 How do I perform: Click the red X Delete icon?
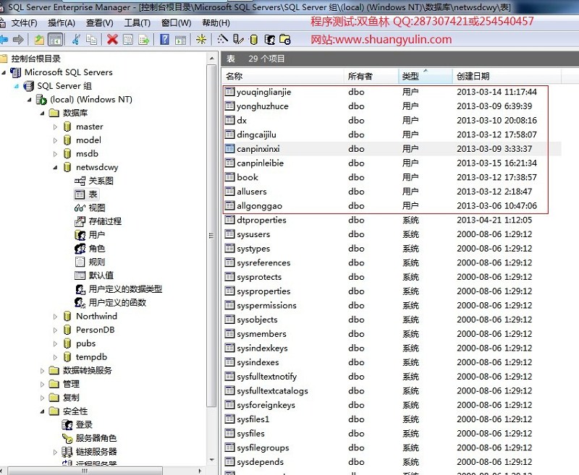pyautogui.click(x=112, y=40)
